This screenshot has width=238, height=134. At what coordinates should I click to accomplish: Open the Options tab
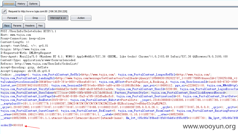33,4
